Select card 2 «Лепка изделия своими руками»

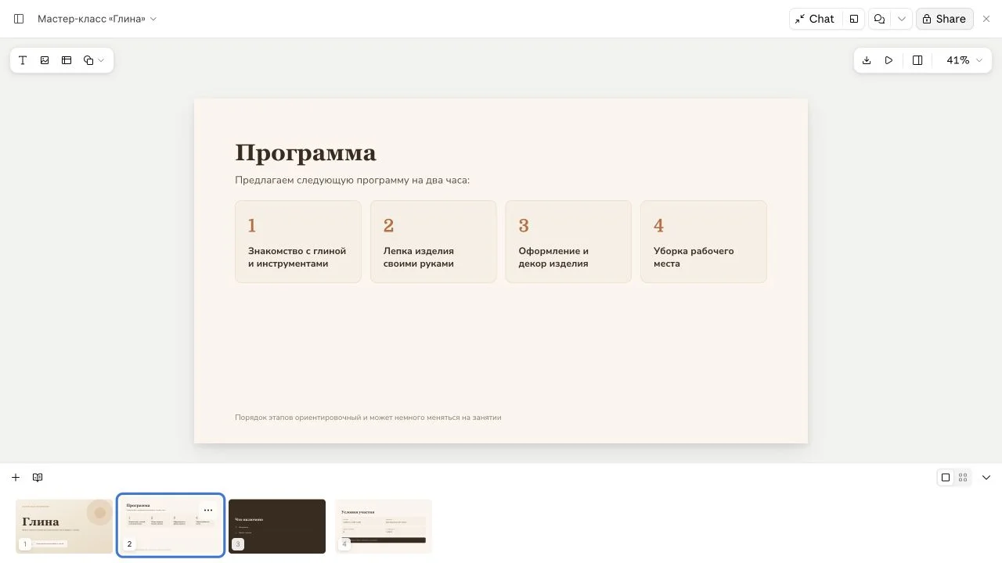[433, 242]
